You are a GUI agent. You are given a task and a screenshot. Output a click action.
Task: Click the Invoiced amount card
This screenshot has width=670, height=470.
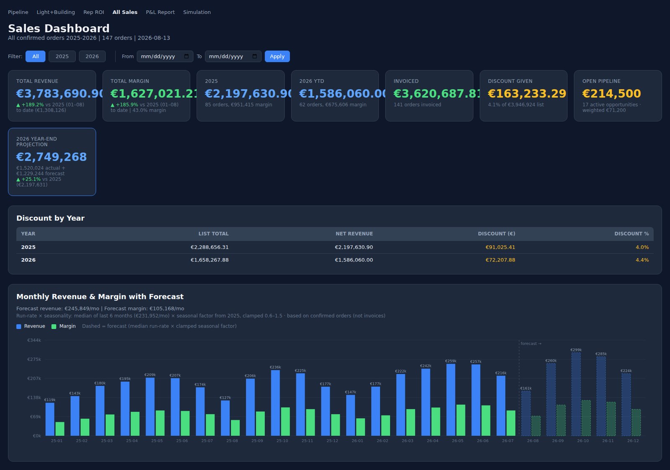[429, 96]
